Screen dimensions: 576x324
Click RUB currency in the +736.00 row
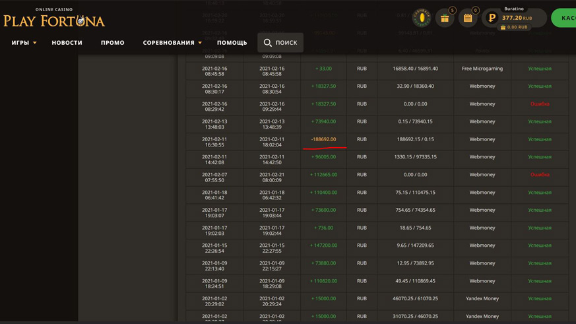362,228
